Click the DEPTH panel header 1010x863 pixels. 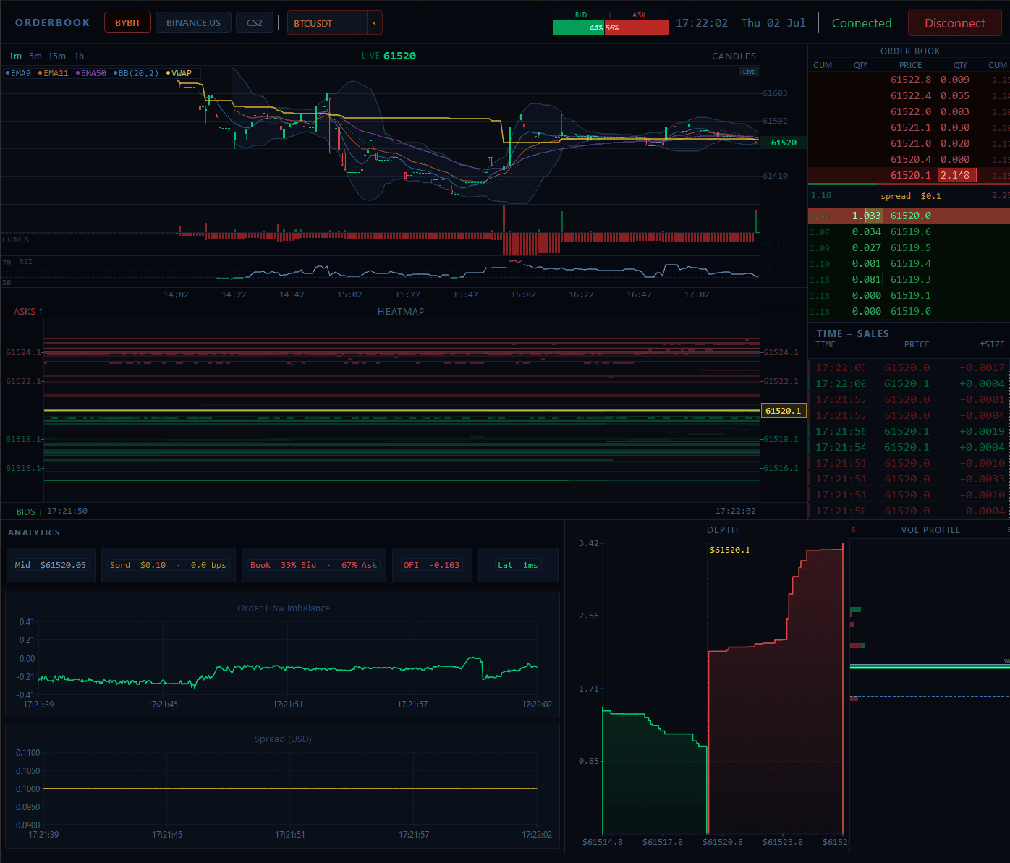pos(722,530)
